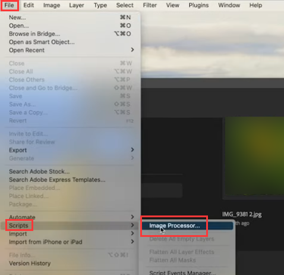Image resolution: width=284 pixels, height=275 pixels.
Task: Open the Window menu
Action: pyautogui.click(x=229, y=5)
